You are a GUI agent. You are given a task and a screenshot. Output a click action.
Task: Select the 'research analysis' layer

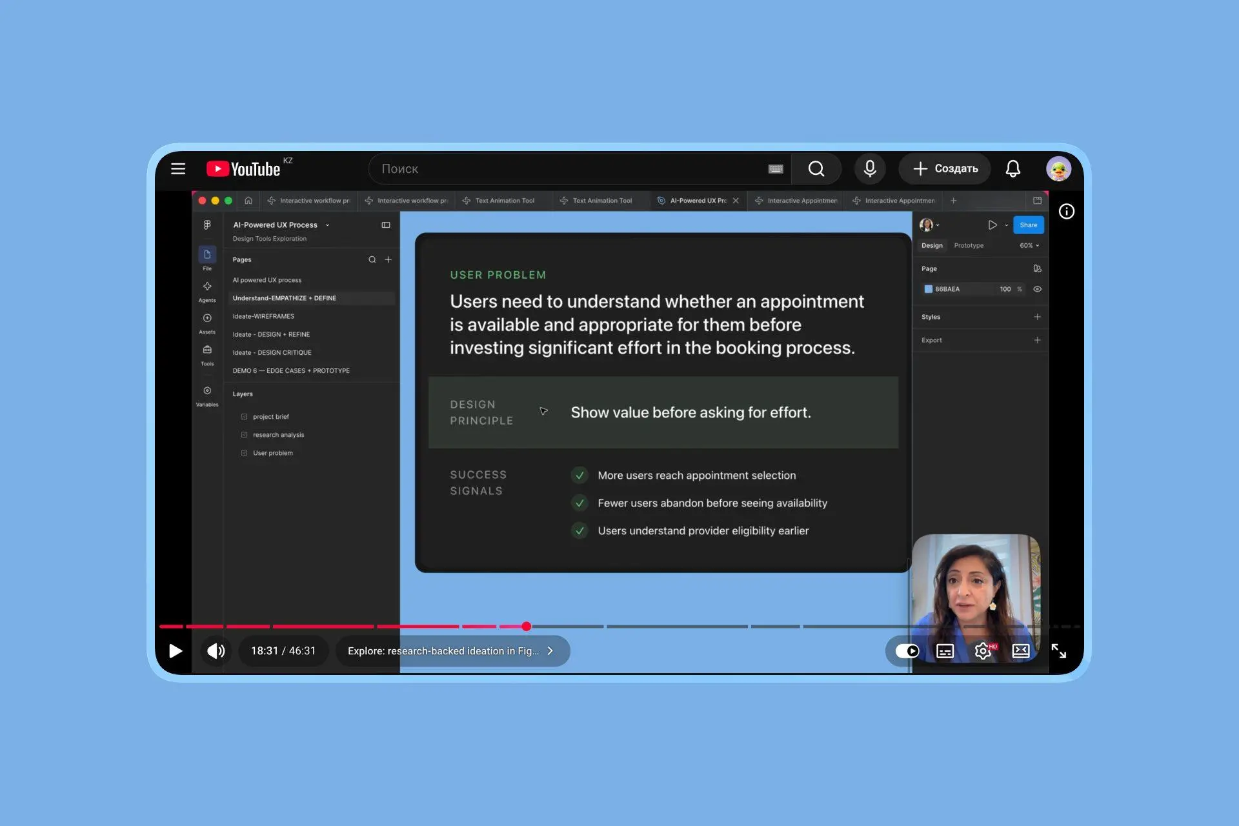click(x=278, y=435)
